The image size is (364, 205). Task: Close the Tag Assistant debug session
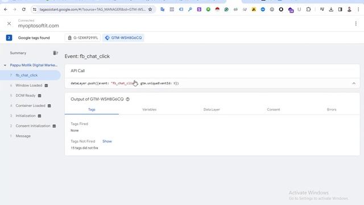coord(9,23)
